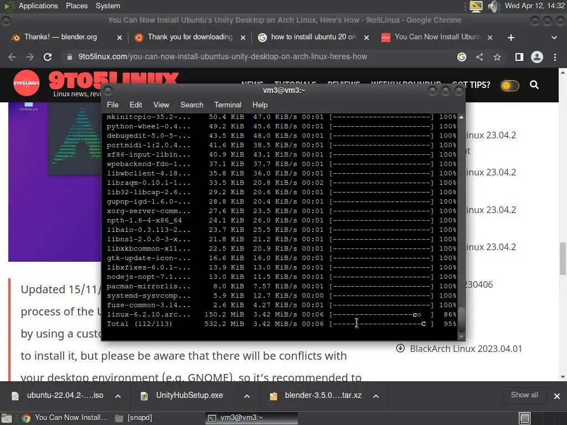Viewport: 567px width, 425px height.
Task: Open blender-3.5.0 tar.xz download item
Action: pyautogui.click(x=316, y=396)
